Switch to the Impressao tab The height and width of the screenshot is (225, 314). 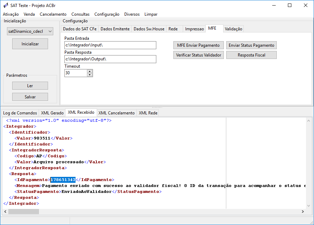point(194,29)
